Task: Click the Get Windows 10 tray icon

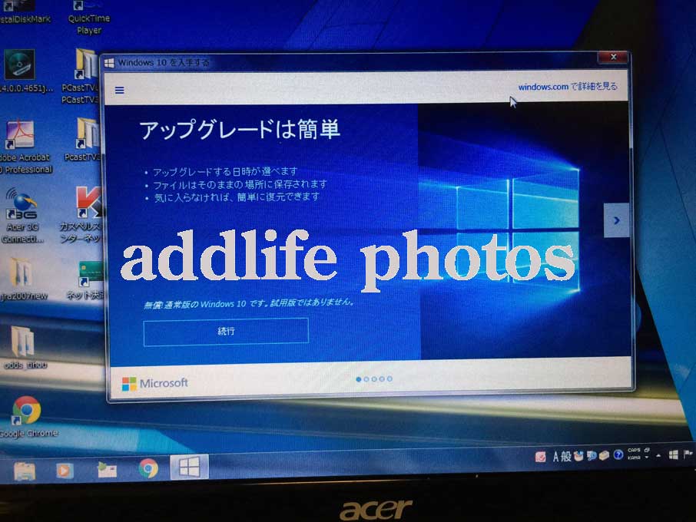Action: click(674, 454)
